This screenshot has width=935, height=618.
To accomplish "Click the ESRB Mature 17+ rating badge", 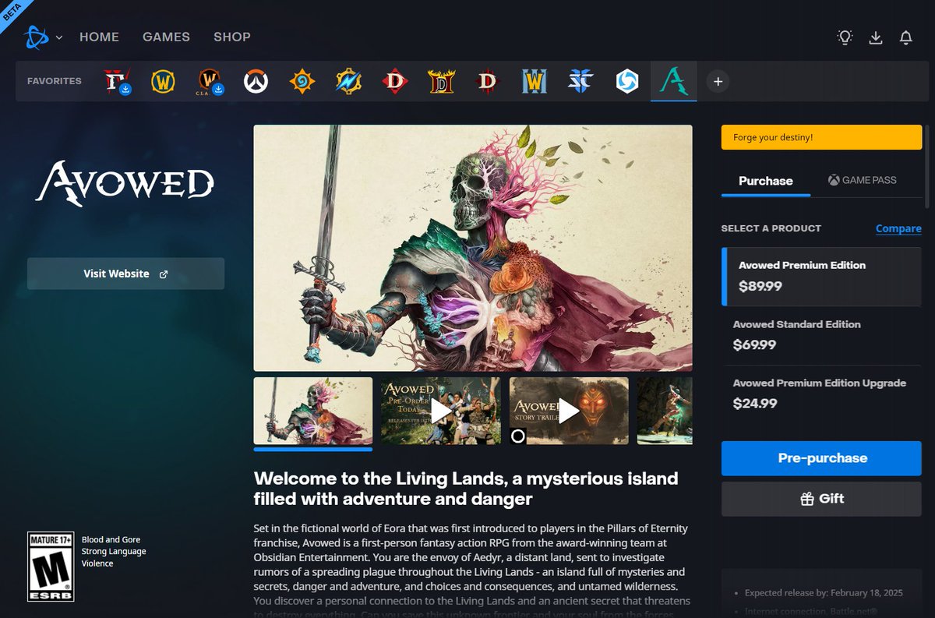I will point(51,567).
